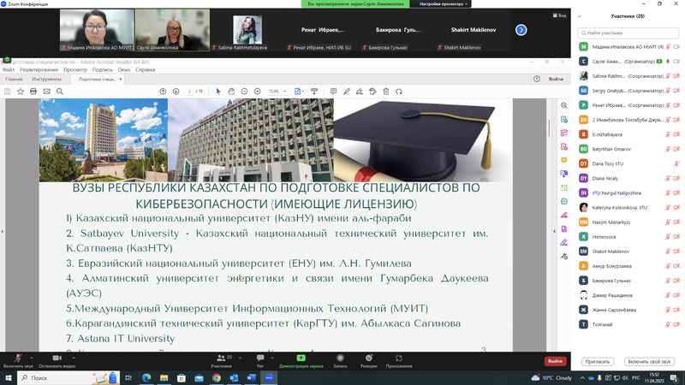Select Сауле Аманжолова video thumbnail

coord(172,30)
